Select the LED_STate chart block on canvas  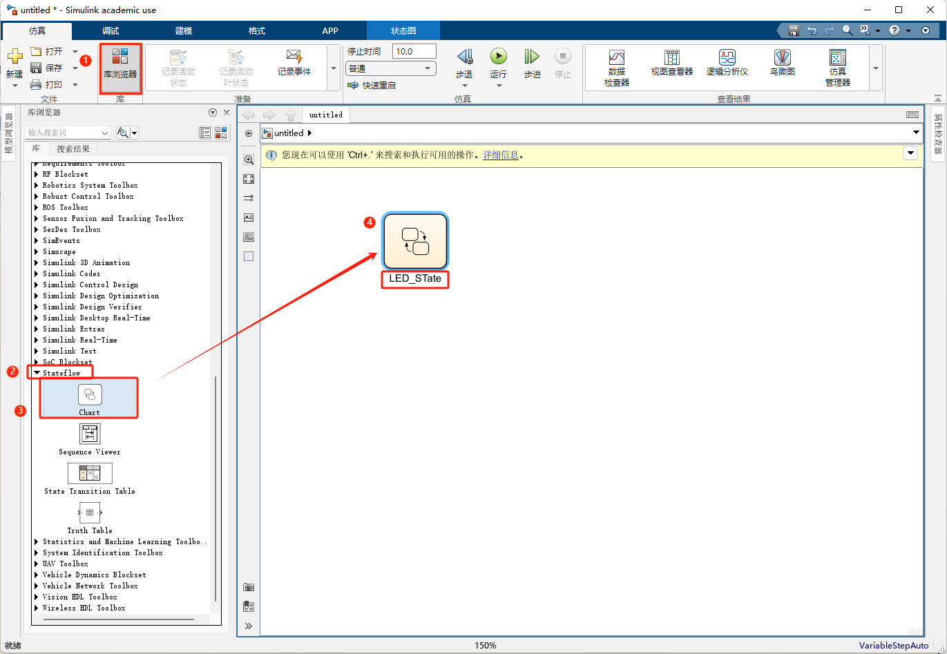click(x=415, y=242)
